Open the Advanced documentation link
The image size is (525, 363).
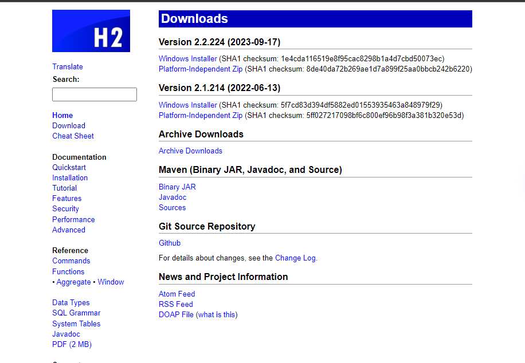coord(69,230)
